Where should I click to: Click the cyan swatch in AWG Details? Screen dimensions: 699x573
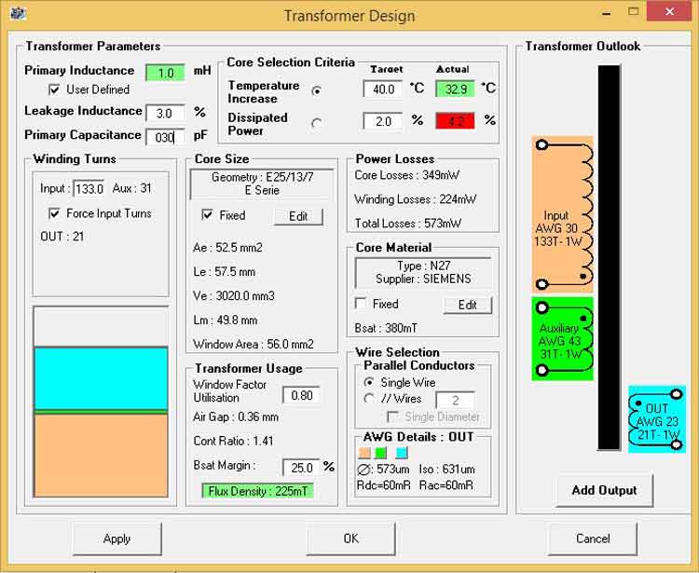point(402,453)
